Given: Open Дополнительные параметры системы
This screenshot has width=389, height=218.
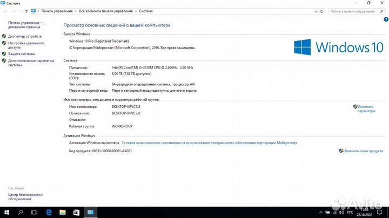Looking at the screenshot, I should [31, 63].
